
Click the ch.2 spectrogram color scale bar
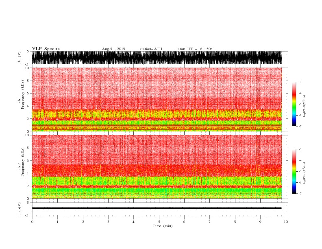(294, 171)
